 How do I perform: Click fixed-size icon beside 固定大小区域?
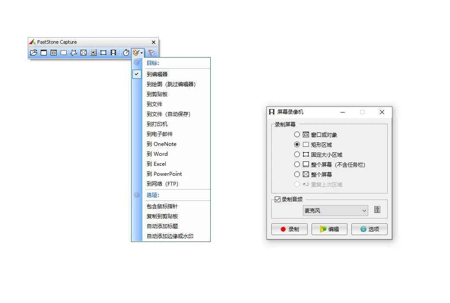[x=306, y=155]
